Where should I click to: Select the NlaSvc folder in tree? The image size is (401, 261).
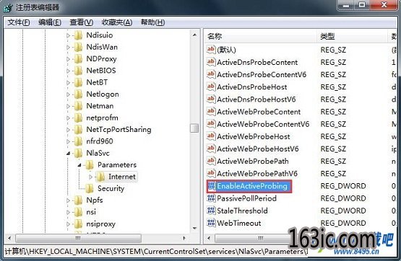point(98,153)
